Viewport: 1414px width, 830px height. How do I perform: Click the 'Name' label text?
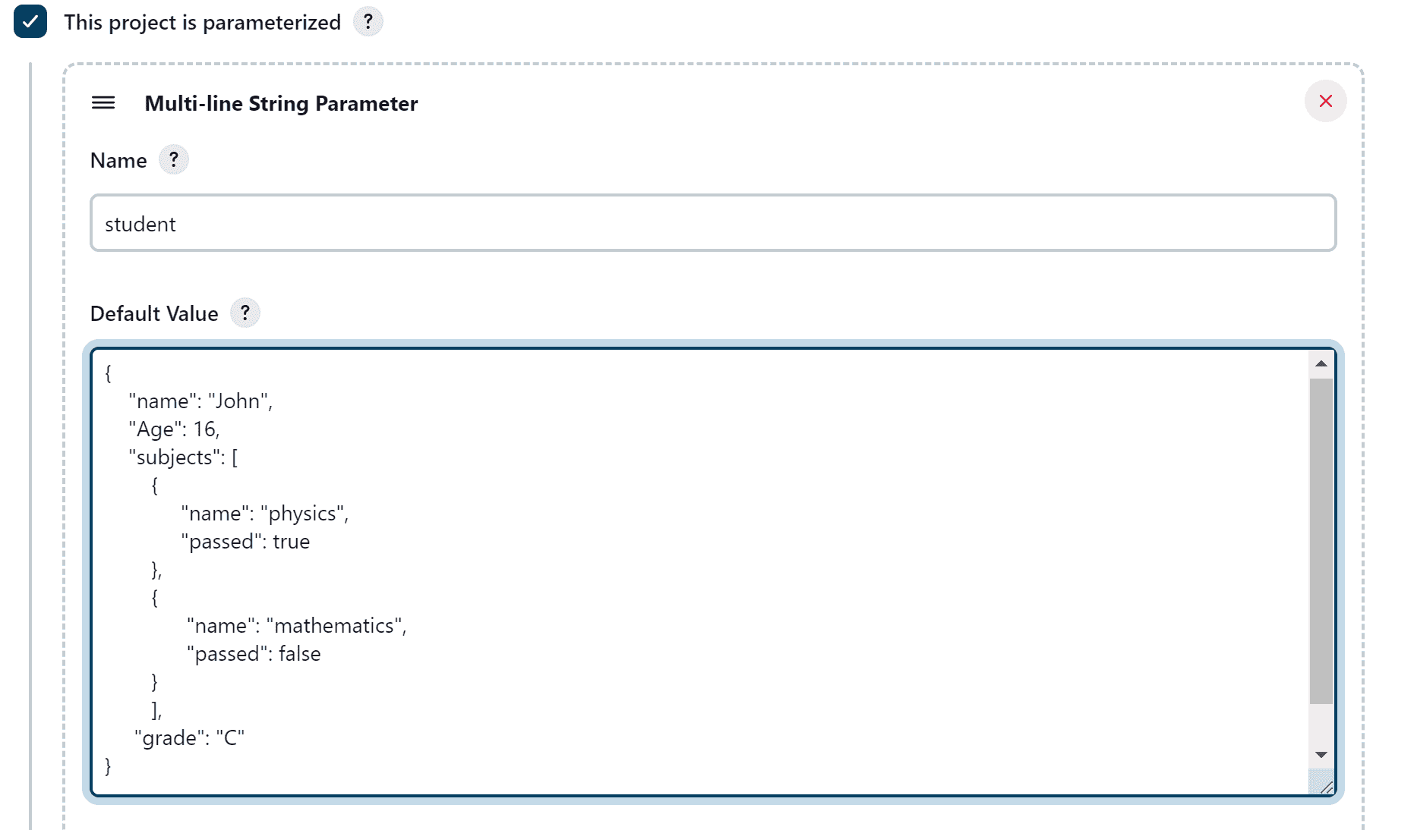point(118,159)
